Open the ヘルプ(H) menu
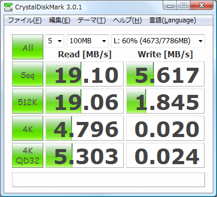217x197 pixels. 127,20
